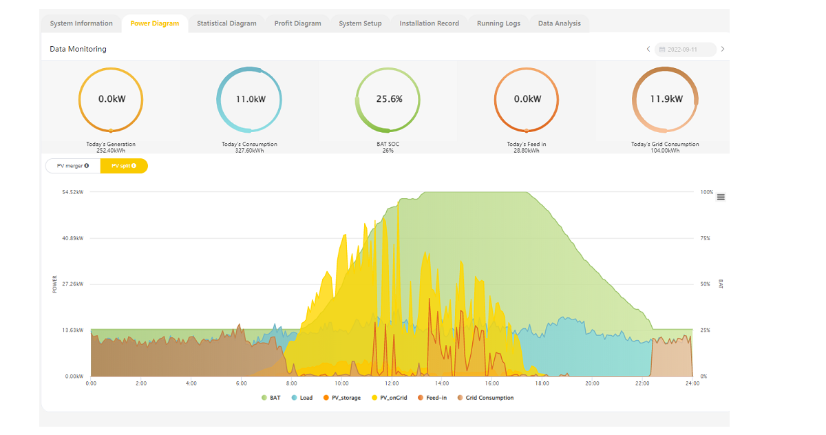Click BAT SOC 25.6% gauge
This screenshot has width=826, height=435.
tap(388, 100)
